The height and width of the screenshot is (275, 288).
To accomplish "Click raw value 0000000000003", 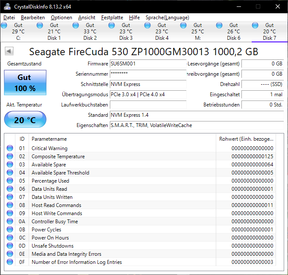I will pos(252,262).
